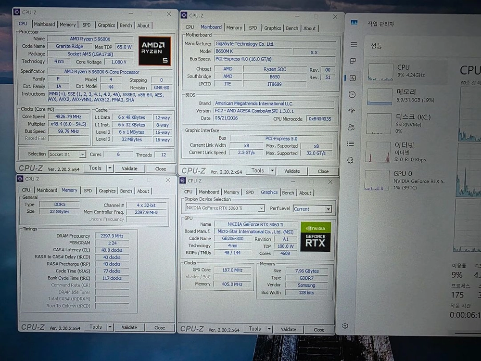Expand Tools arrow in CPU-Z processor window
The width and height of the screenshot is (481, 361).
[110, 168]
